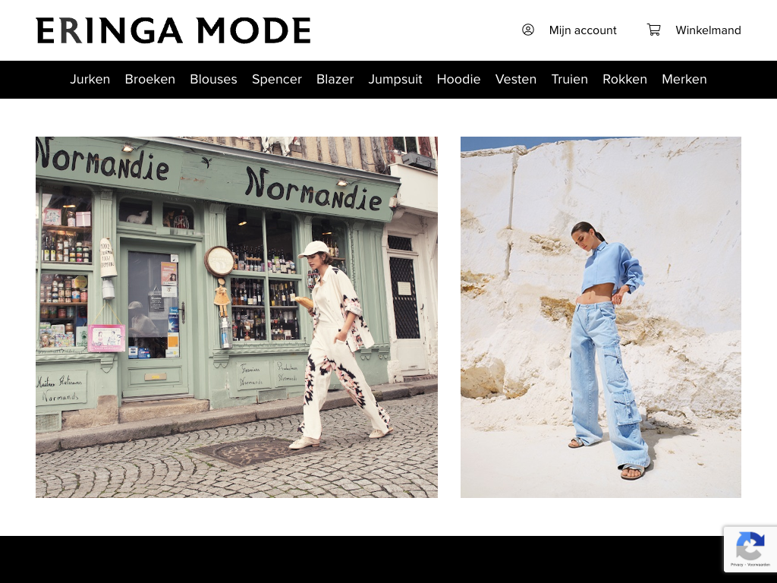Viewport: 777px width, 583px height.
Task: Click the user account icon
Action: tap(528, 30)
